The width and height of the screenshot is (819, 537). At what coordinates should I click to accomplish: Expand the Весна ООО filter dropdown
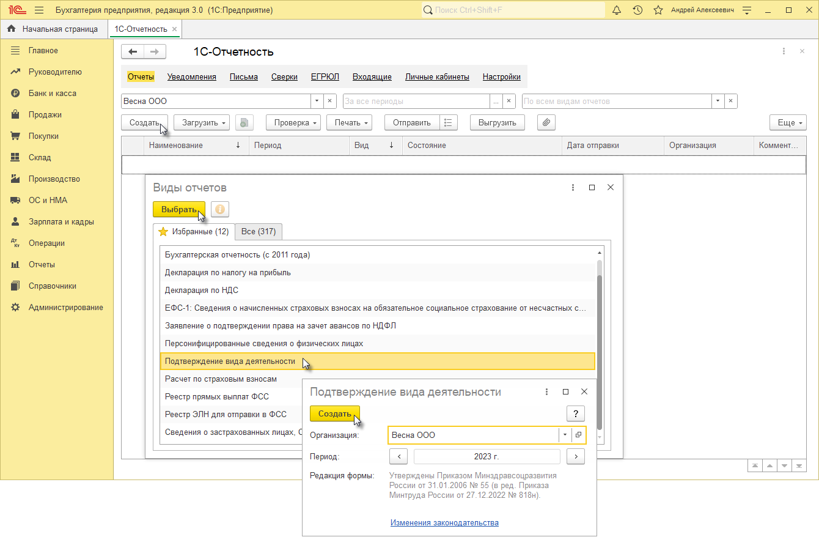[x=317, y=102]
